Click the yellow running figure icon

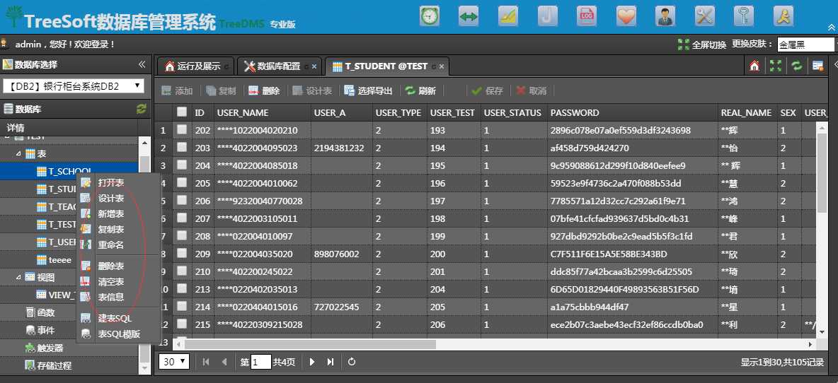[784, 16]
